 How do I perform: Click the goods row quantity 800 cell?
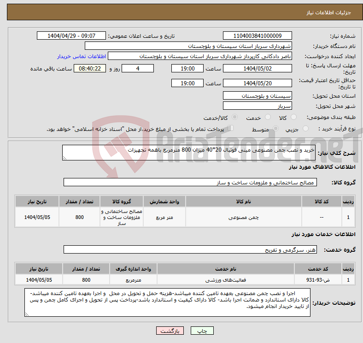tap(79, 217)
